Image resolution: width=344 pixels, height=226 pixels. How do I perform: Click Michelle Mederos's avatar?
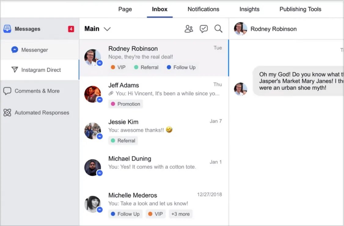93,204
